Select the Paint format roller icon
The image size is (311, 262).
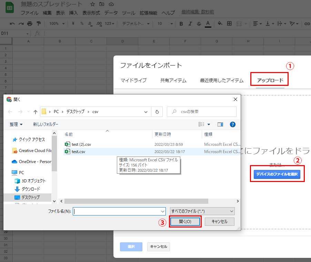click(39, 23)
